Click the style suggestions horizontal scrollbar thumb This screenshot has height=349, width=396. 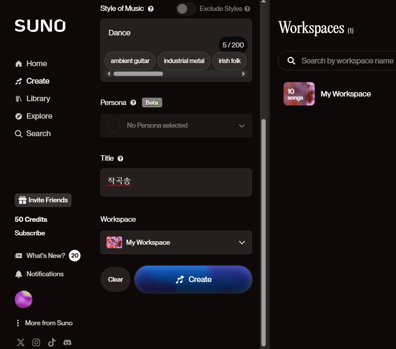coord(138,74)
